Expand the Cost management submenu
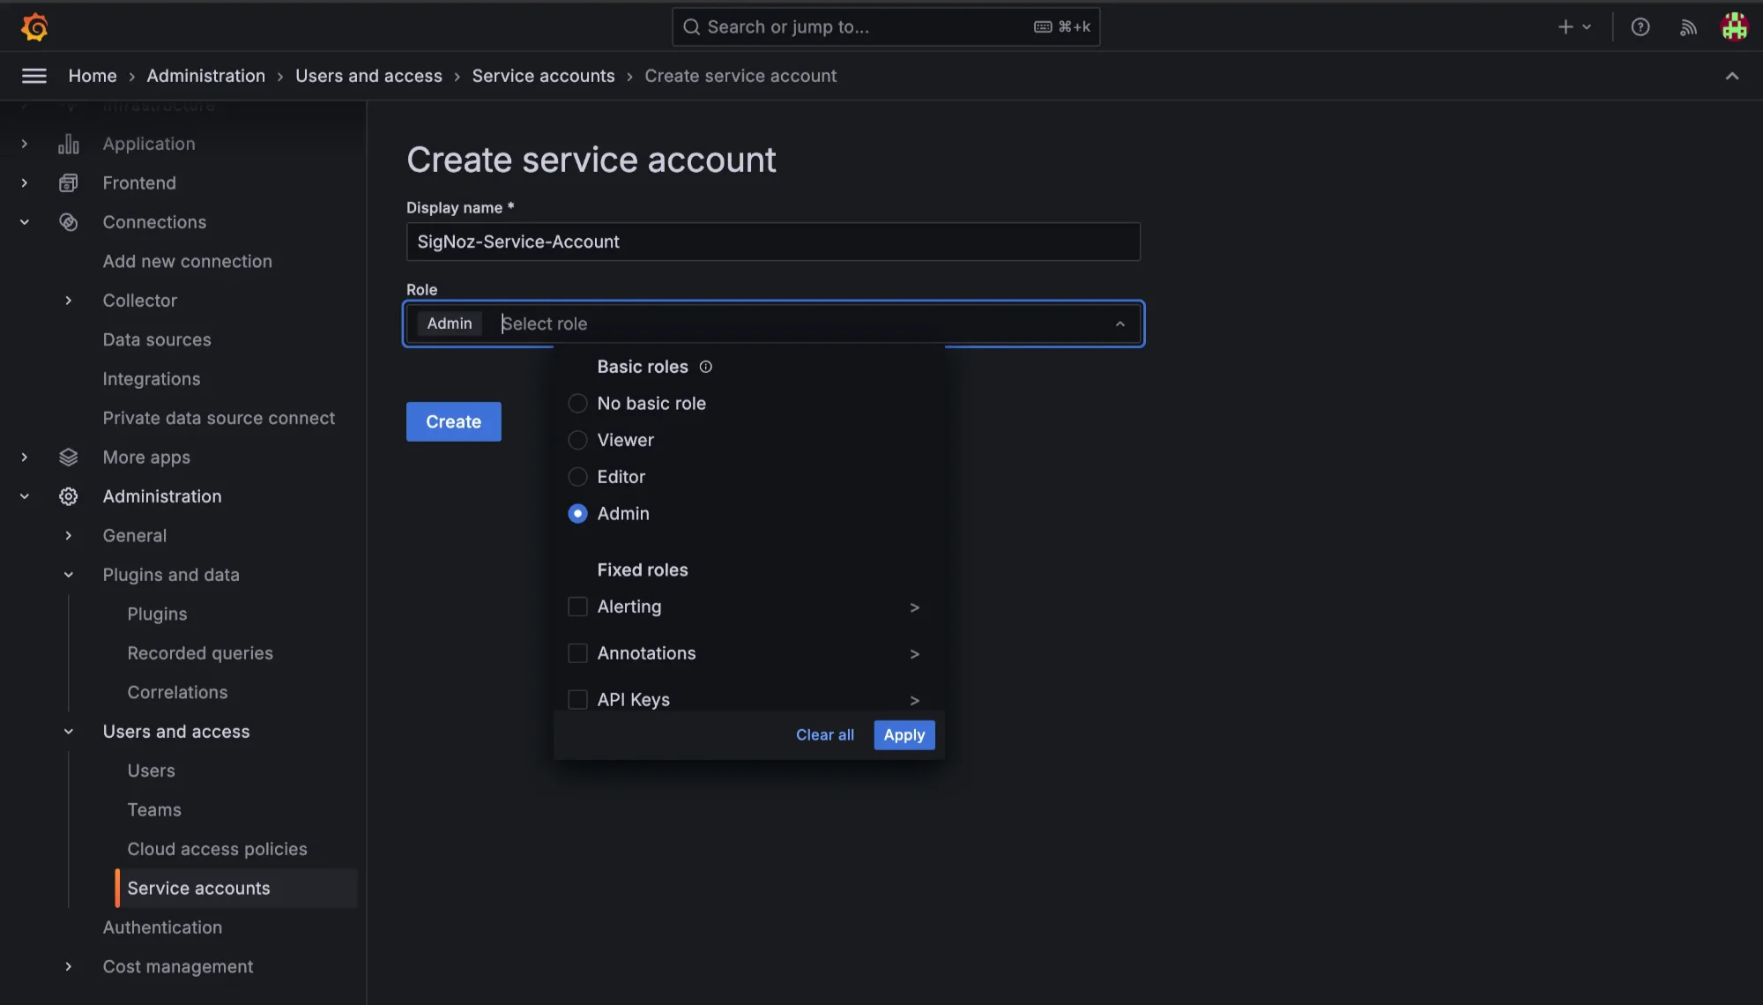 coord(69,967)
